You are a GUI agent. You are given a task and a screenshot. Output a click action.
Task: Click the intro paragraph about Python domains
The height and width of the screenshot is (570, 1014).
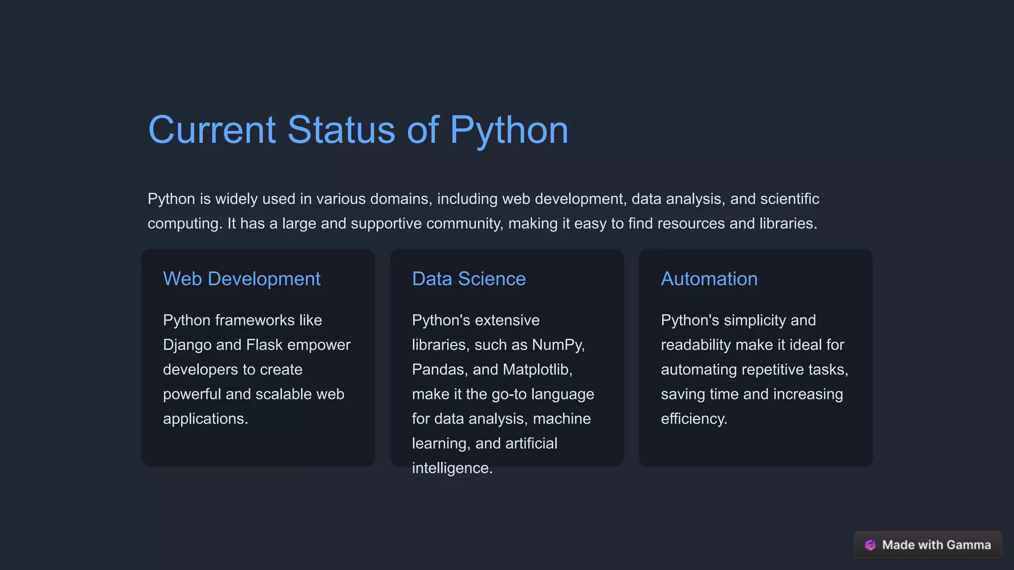483,211
